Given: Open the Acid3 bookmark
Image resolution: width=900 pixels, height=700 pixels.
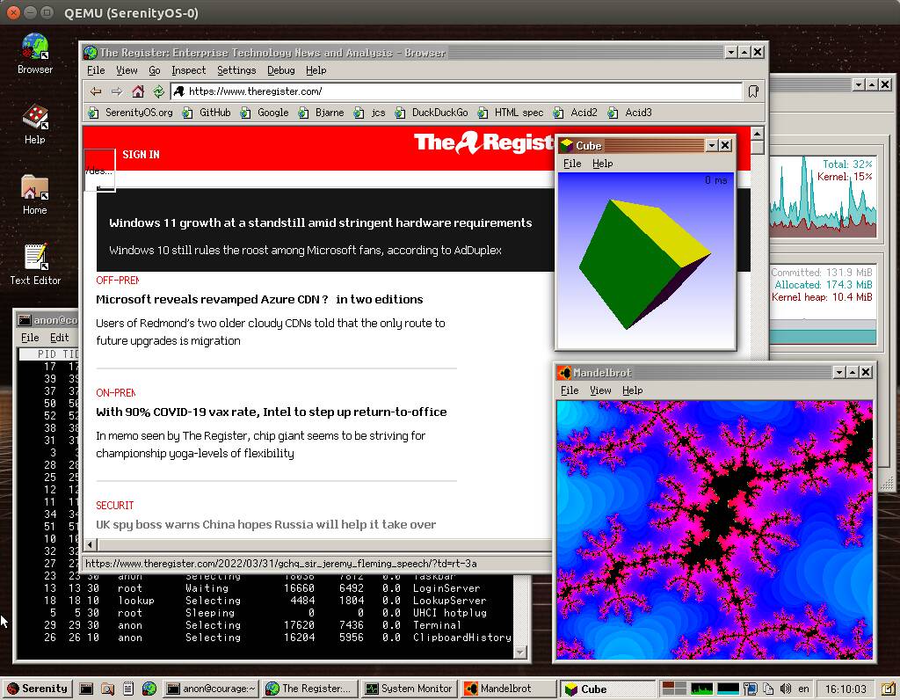Looking at the screenshot, I should 629,113.
